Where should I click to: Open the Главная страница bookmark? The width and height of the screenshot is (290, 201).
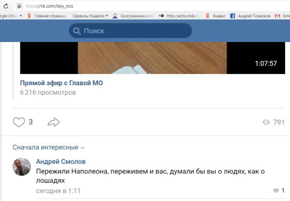pyautogui.click(x=48, y=15)
